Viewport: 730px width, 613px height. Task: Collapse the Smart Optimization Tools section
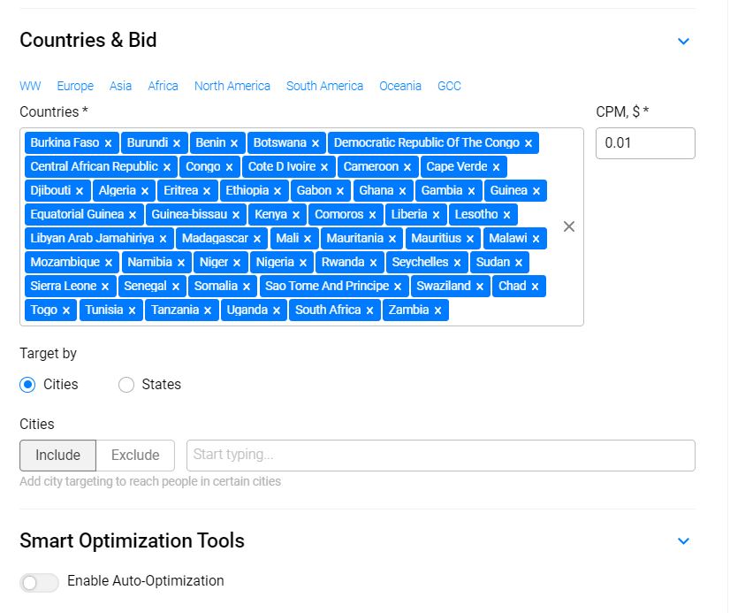(x=683, y=540)
